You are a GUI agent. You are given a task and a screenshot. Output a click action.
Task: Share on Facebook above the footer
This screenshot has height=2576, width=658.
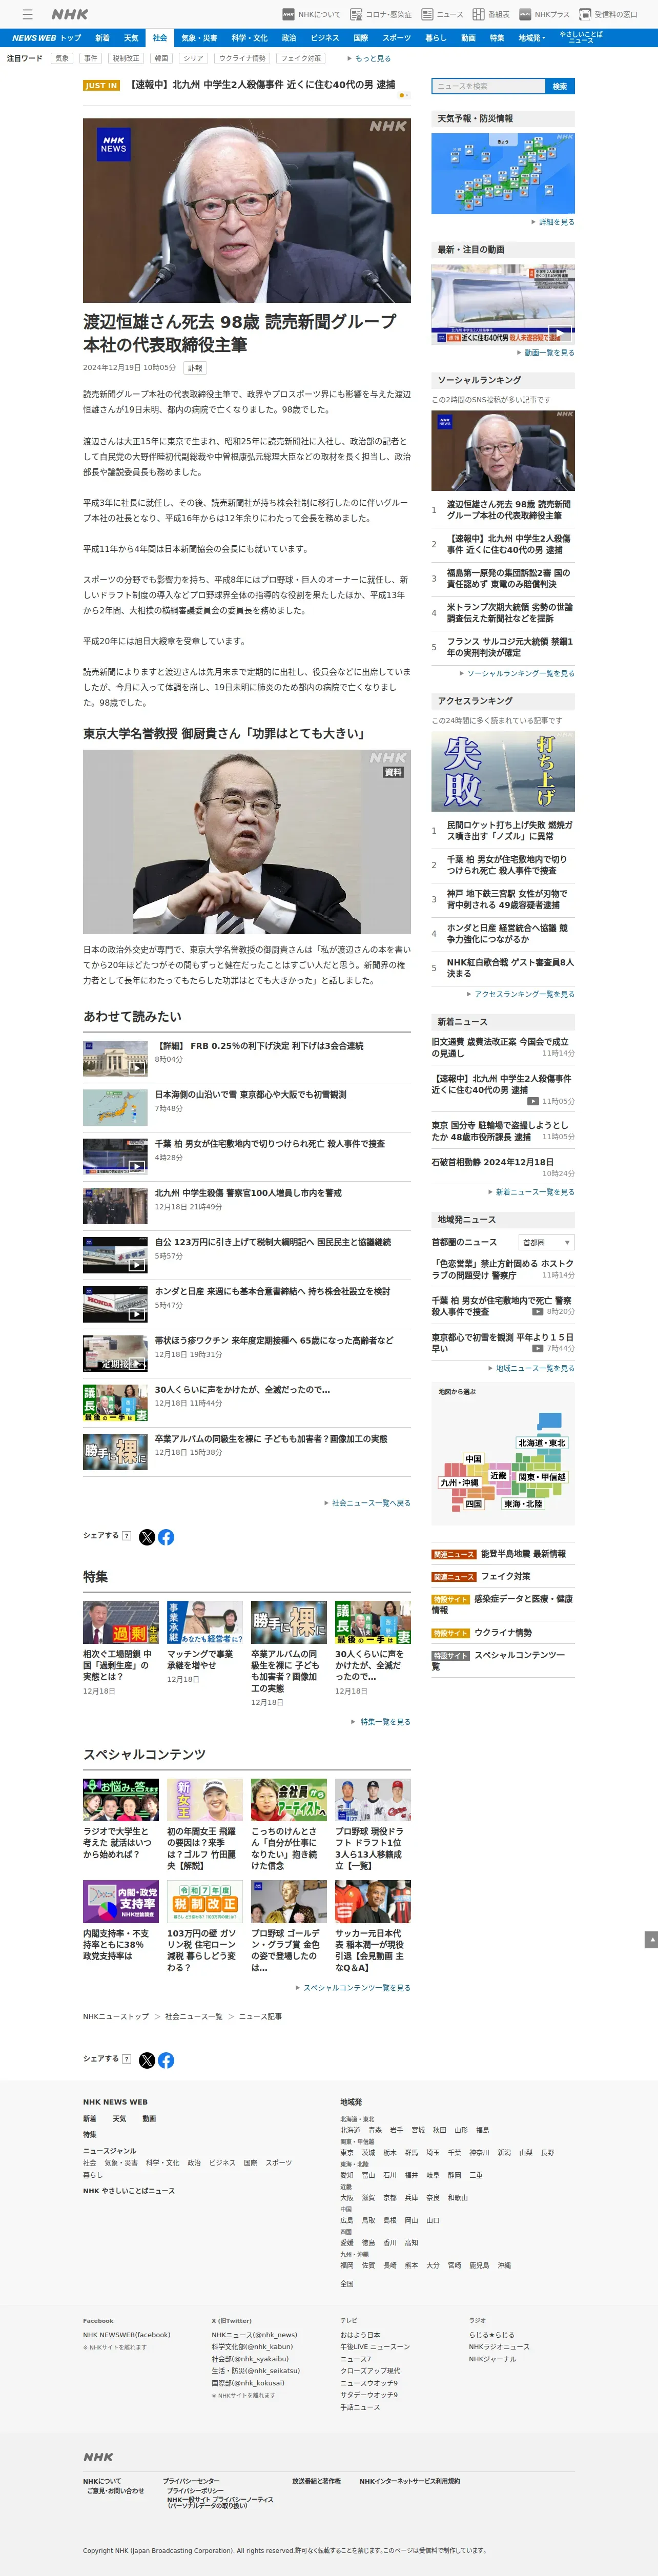click(166, 2060)
